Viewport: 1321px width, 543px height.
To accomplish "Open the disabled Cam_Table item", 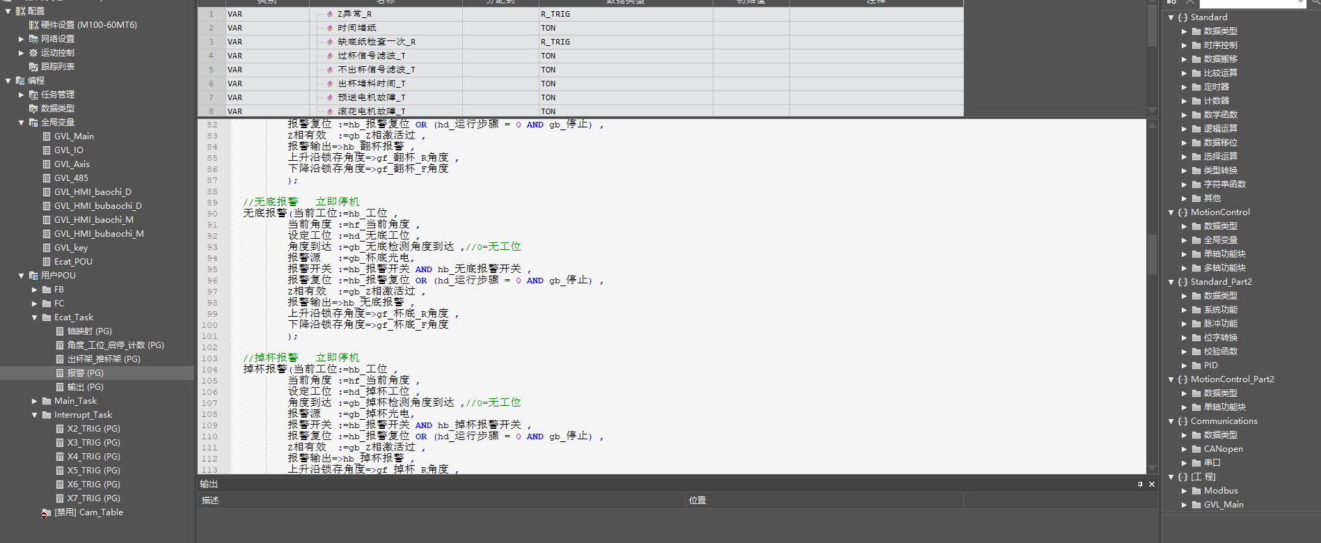I will pos(88,512).
